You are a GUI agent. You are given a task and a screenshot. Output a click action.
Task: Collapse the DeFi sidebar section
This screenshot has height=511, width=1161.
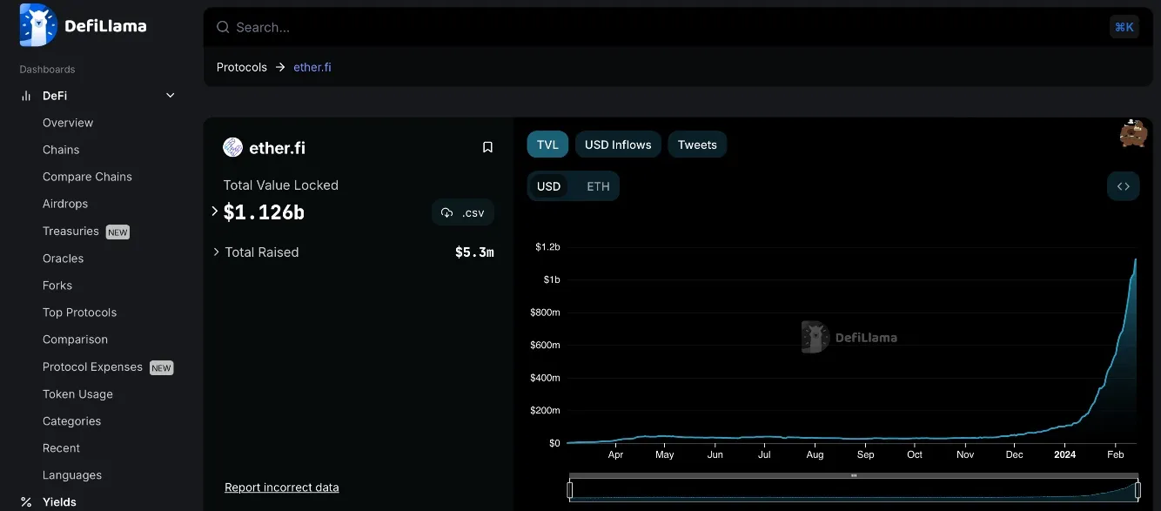171,96
